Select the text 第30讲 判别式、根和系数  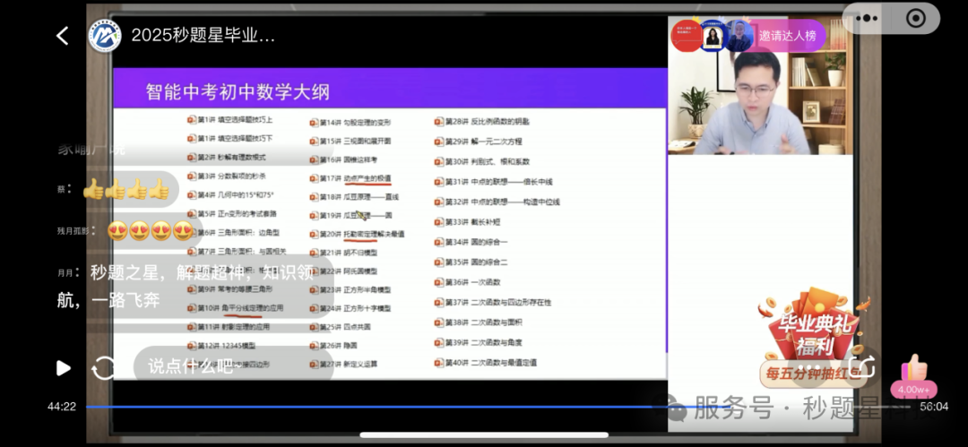coord(488,162)
